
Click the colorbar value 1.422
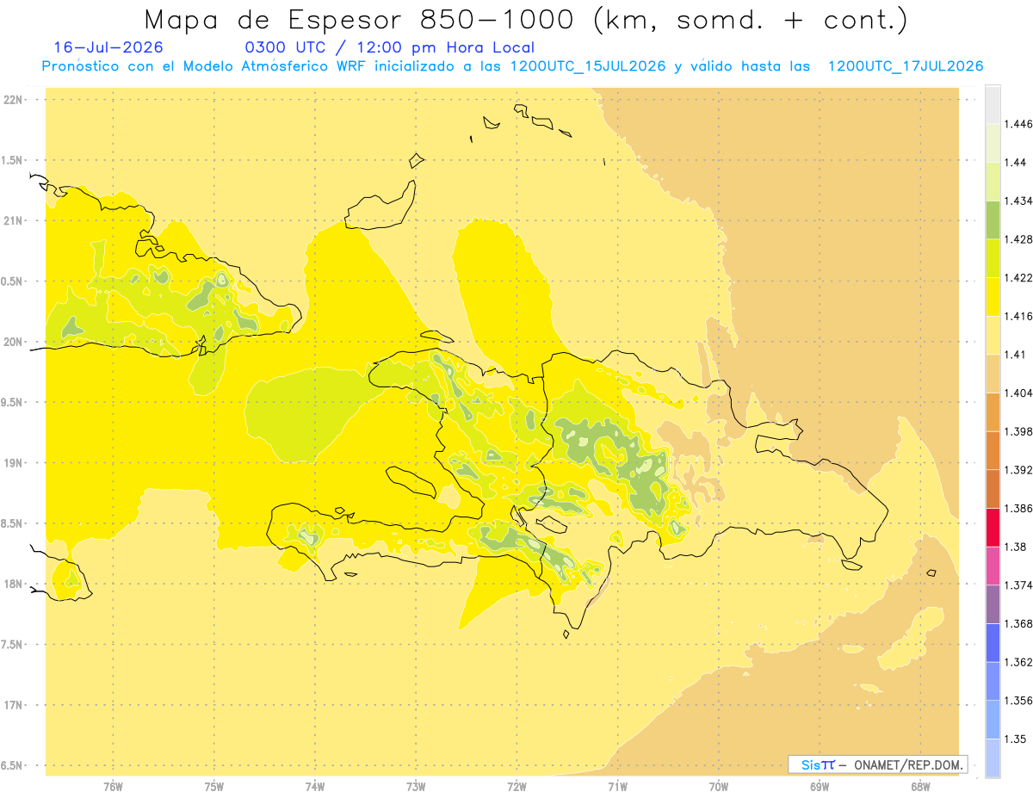pyautogui.click(x=1020, y=277)
